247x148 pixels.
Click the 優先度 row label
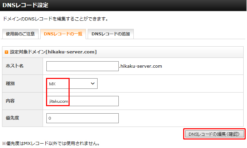point(12,118)
